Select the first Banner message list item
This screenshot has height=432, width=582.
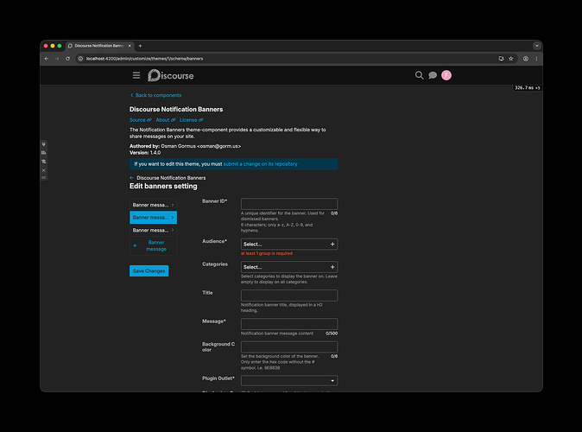tap(154, 205)
